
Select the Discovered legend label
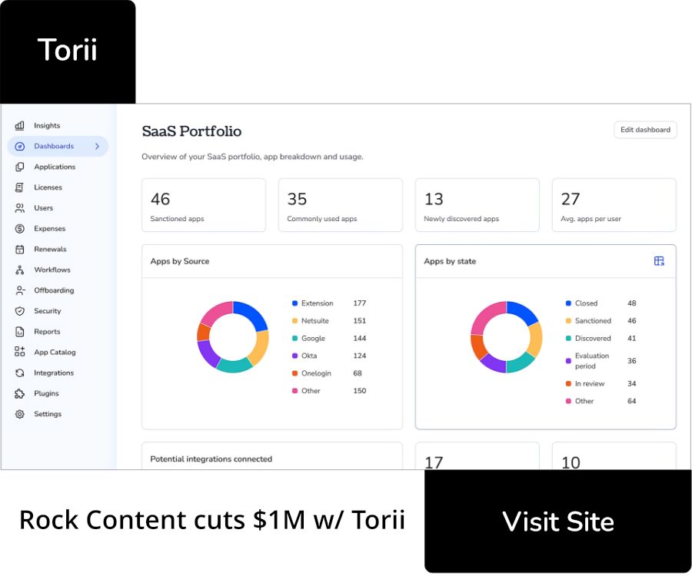593,339
